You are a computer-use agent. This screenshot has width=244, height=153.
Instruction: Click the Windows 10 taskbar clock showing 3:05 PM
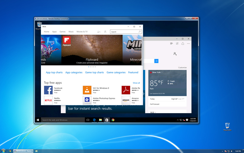(193, 120)
